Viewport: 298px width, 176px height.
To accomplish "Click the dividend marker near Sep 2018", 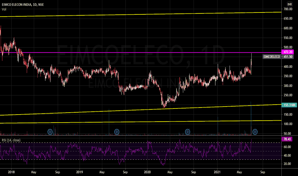I will coord(50,132).
